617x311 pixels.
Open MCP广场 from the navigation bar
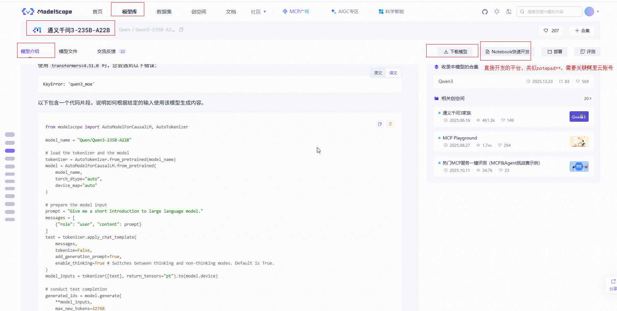click(296, 12)
